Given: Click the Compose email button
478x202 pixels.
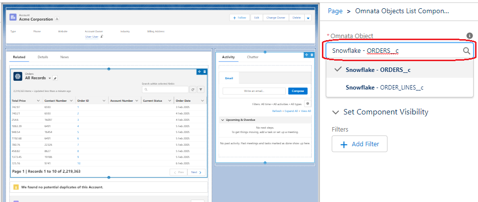Looking at the screenshot, I should click(298, 91).
